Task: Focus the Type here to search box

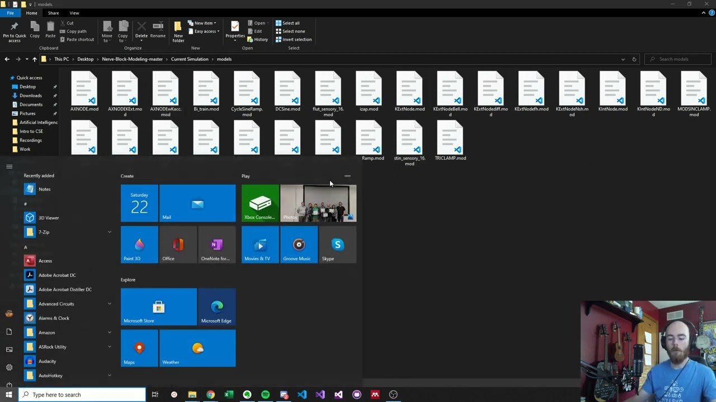Action: pyautogui.click(x=82, y=395)
